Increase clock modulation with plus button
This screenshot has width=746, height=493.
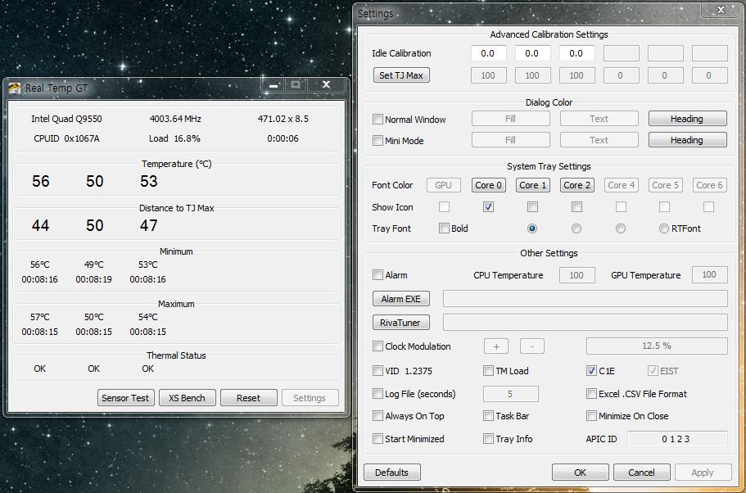(496, 346)
